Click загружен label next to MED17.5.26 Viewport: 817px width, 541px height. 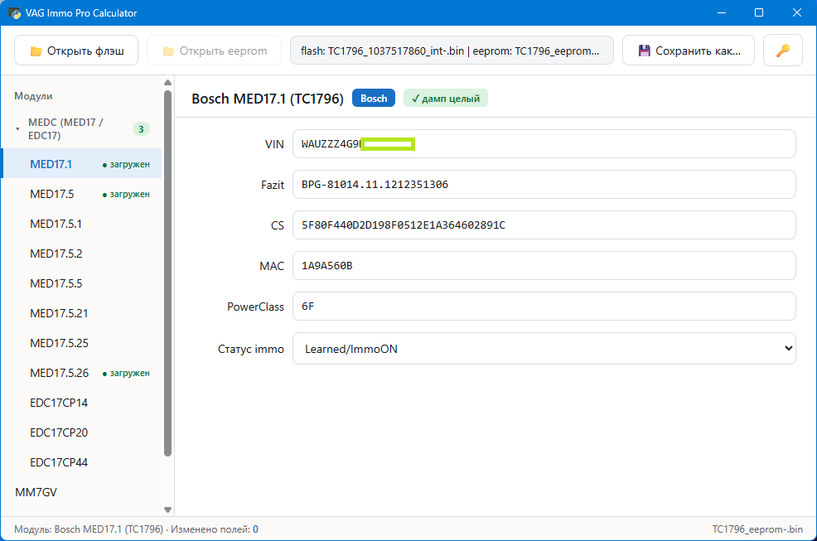(x=126, y=373)
